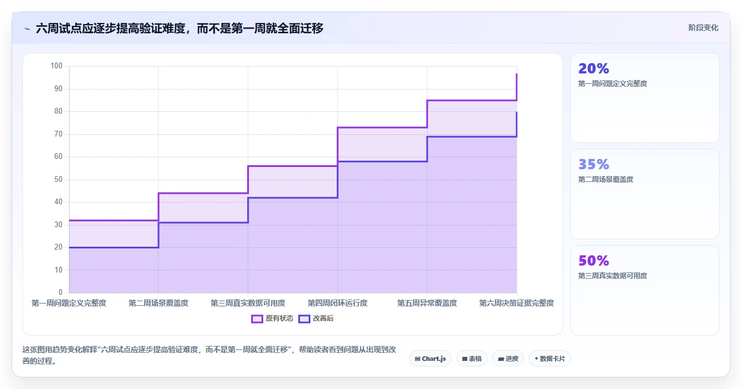
Task: Click y-axis tick 100
Action: [x=56, y=66]
